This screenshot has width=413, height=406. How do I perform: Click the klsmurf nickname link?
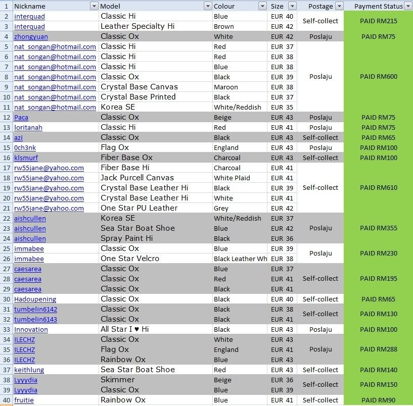(26, 158)
